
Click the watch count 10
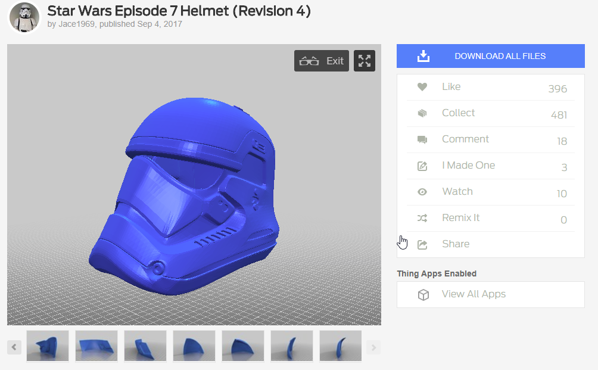pos(562,194)
